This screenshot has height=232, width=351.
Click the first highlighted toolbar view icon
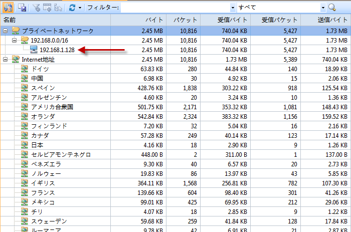pyautogui.click(x=9, y=8)
